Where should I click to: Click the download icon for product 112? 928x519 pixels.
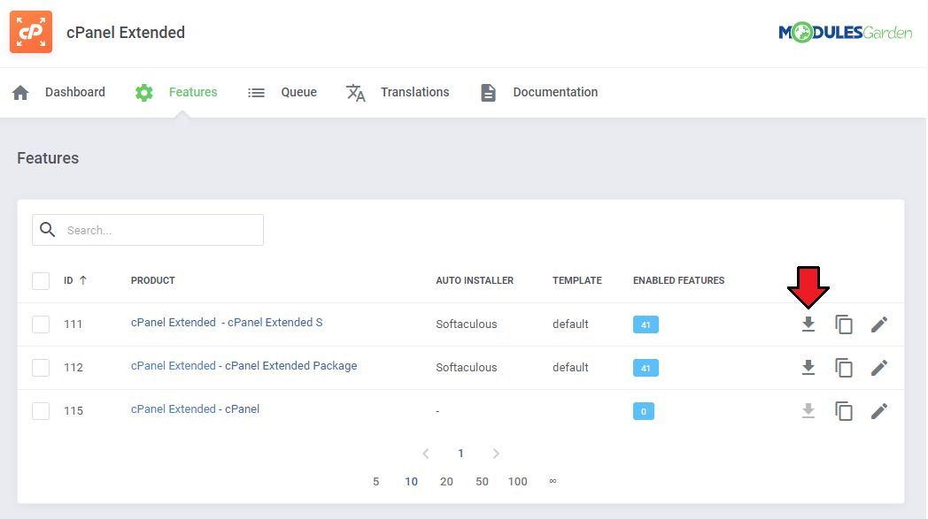coord(808,368)
